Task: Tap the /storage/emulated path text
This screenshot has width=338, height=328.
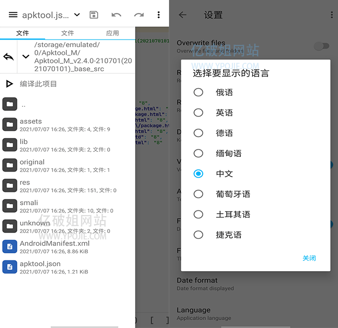Action: coord(83,57)
